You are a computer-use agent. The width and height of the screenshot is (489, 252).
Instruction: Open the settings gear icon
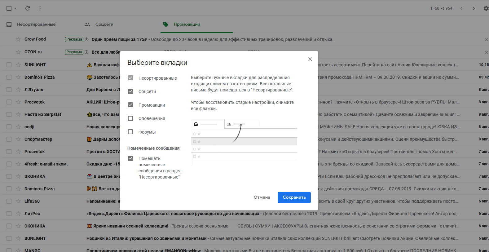tap(486, 8)
